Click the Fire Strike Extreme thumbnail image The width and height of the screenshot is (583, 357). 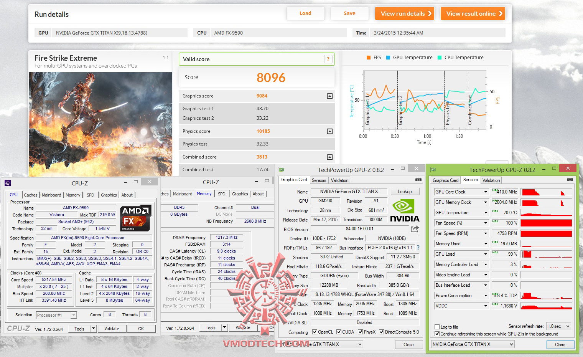[x=100, y=124]
